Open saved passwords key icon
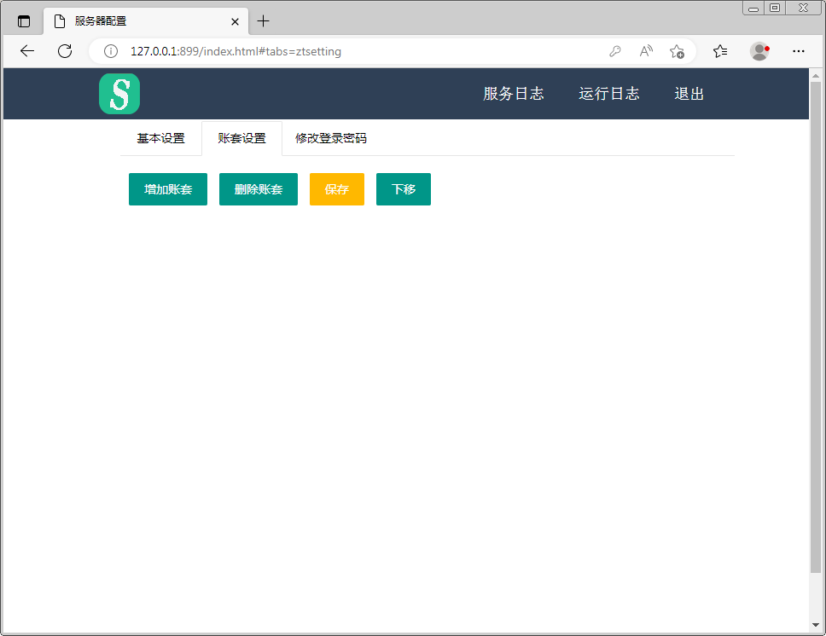This screenshot has height=636, width=826. coord(614,51)
